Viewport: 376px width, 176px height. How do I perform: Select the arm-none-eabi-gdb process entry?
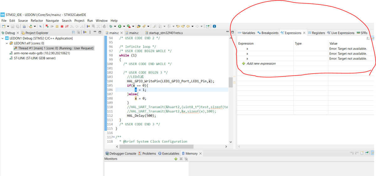coord(39,53)
